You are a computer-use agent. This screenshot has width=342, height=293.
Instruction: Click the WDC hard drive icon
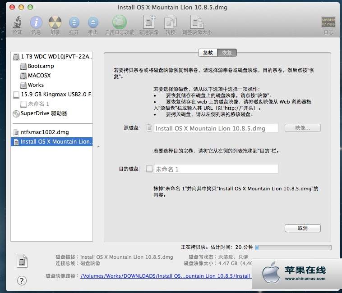[x=16, y=57]
